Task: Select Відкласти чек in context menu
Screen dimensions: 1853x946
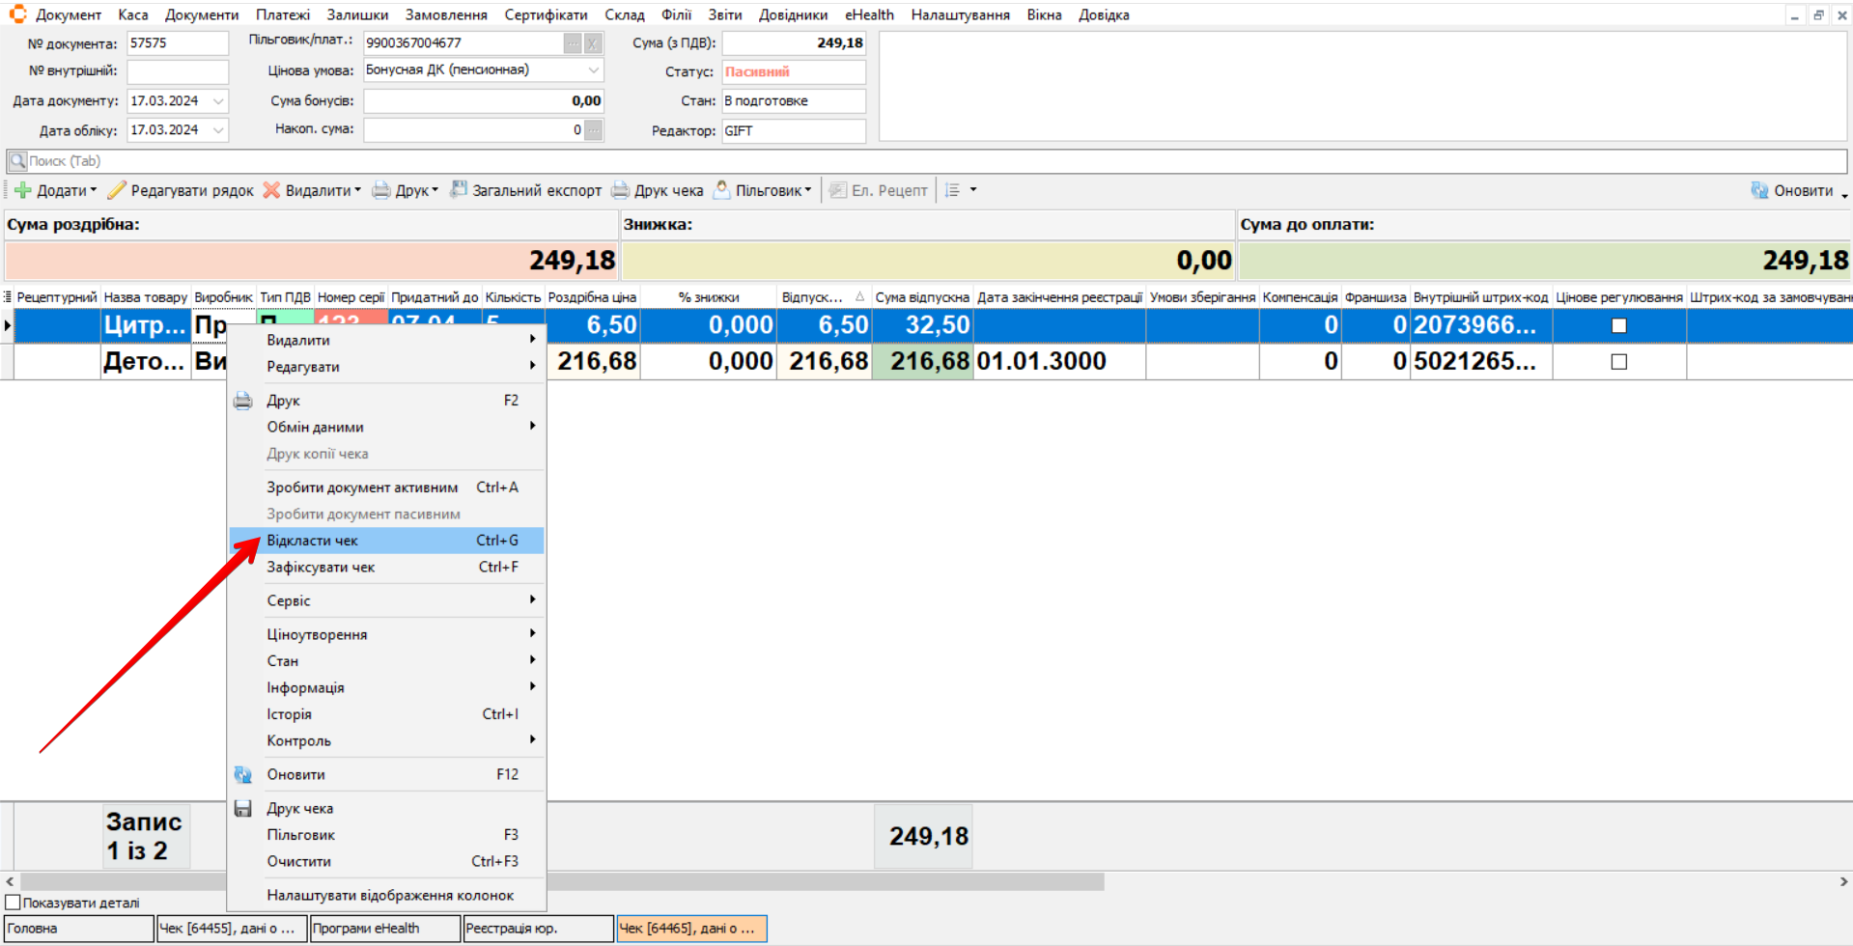Action: coord(313,541)
